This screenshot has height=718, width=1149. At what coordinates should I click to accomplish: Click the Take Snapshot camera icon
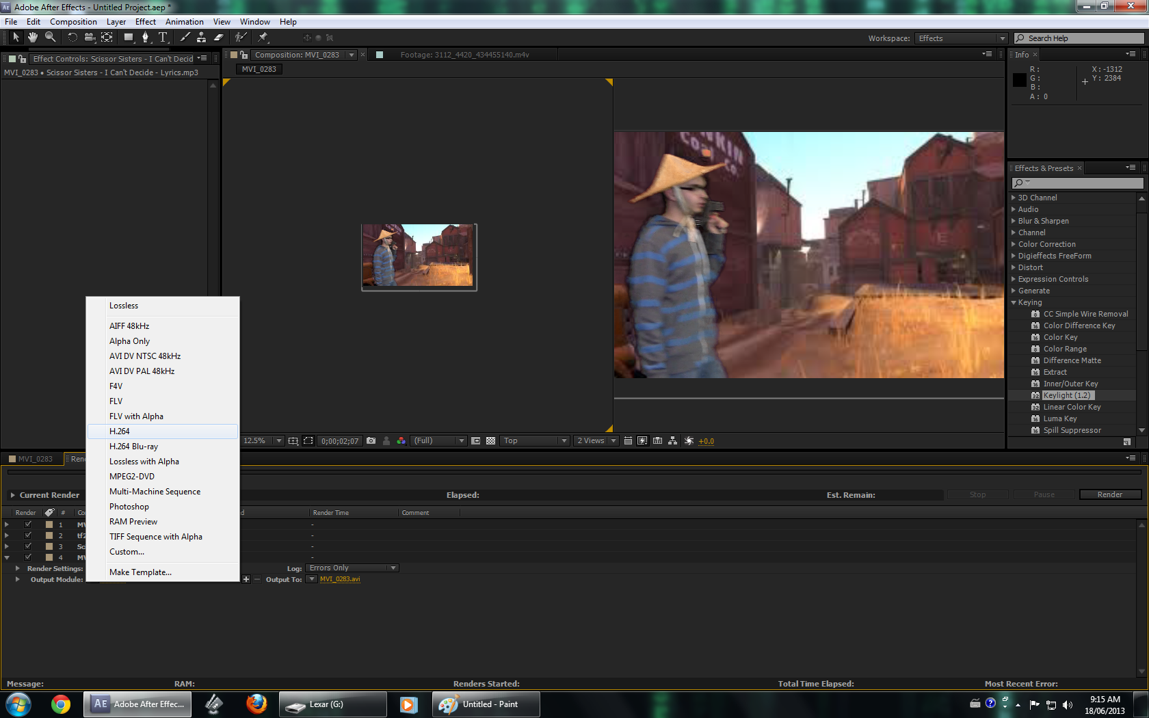tap(371, 441)
